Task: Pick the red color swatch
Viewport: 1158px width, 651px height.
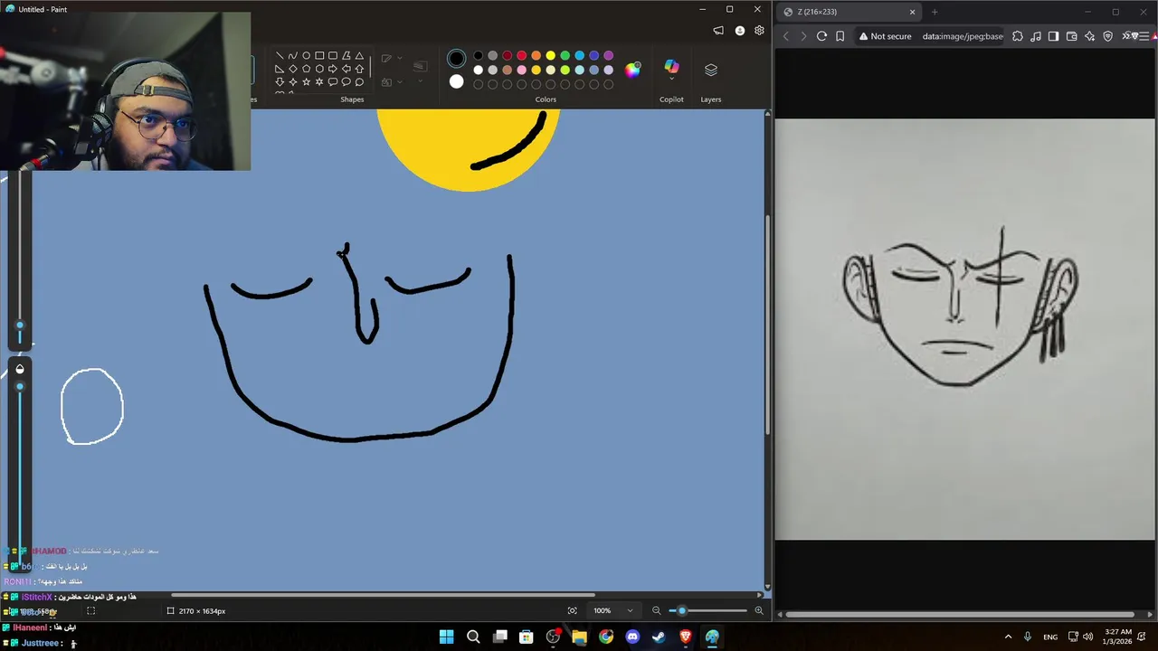Action: (521, 56)
